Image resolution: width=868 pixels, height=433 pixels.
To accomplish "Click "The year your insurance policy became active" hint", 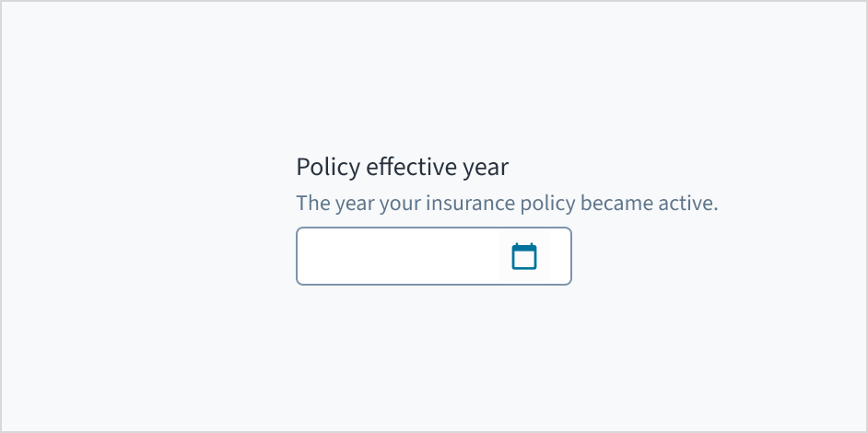I will pyautogui.click(x=506, y=204).
